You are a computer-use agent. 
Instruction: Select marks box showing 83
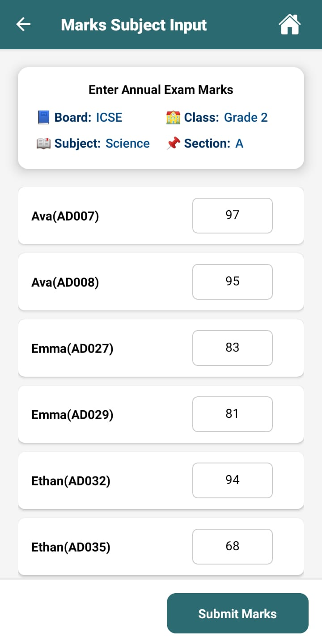pos(233,348)
